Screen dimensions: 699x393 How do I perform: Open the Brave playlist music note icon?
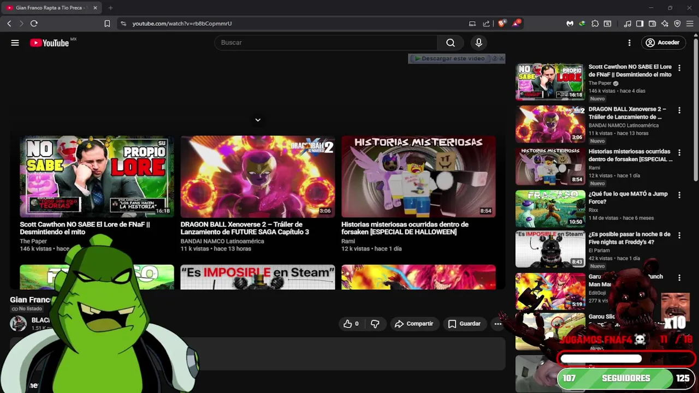tap(627, 23)
